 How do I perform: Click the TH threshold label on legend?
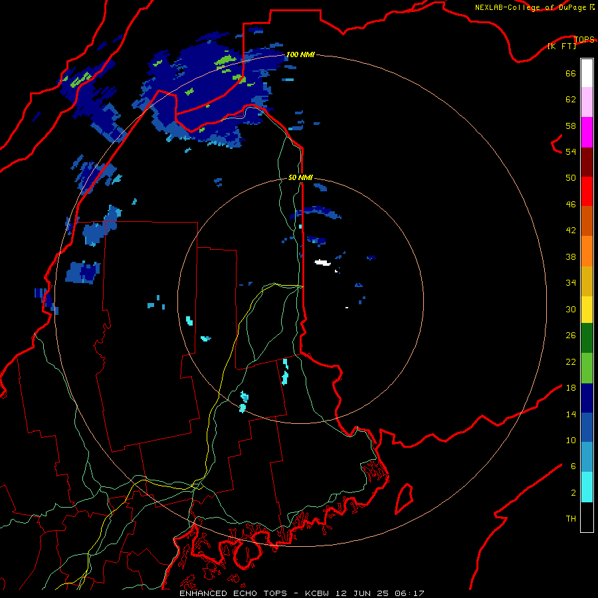(x=571, y=518)
